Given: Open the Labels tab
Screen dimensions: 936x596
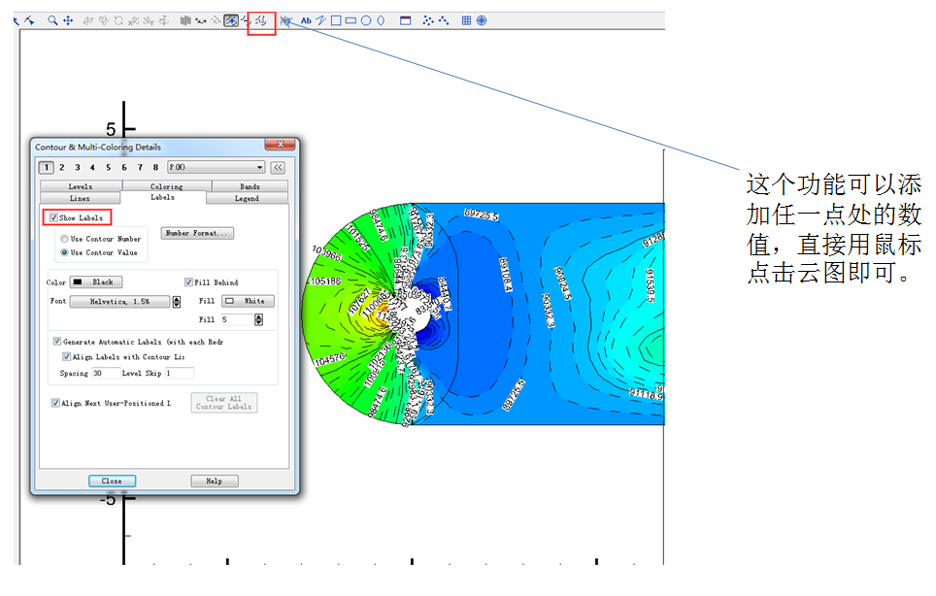Looking at the screenshot, I should (162, 197).
